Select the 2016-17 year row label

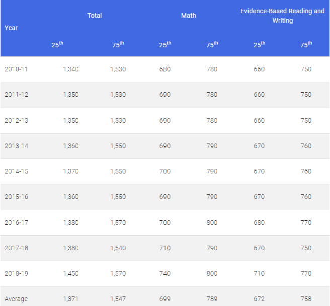click(16, 223)
